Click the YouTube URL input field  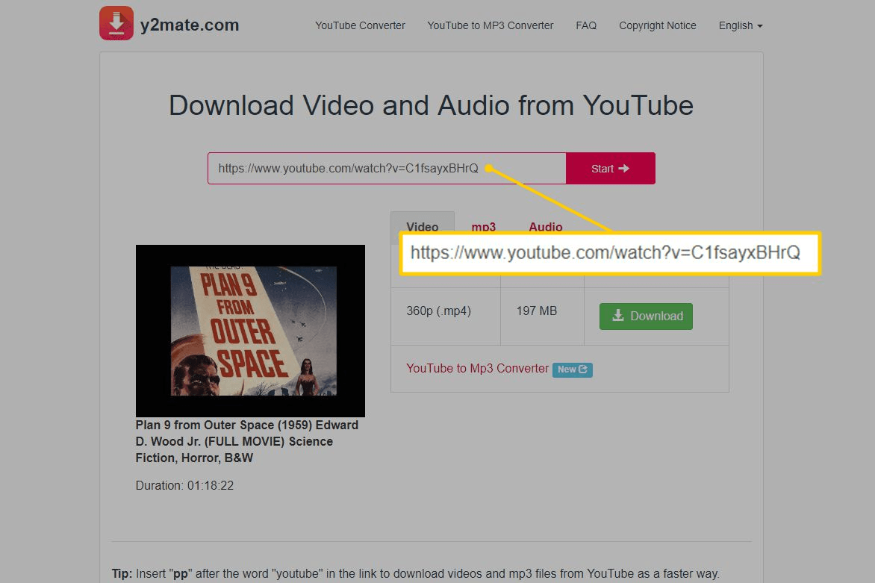coord(387,169)
